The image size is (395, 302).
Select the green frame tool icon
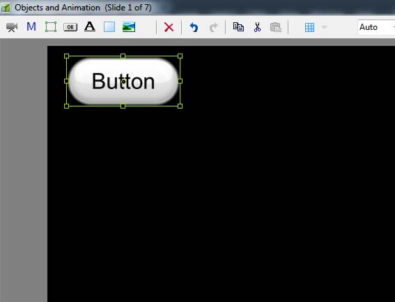pos(51,26)
